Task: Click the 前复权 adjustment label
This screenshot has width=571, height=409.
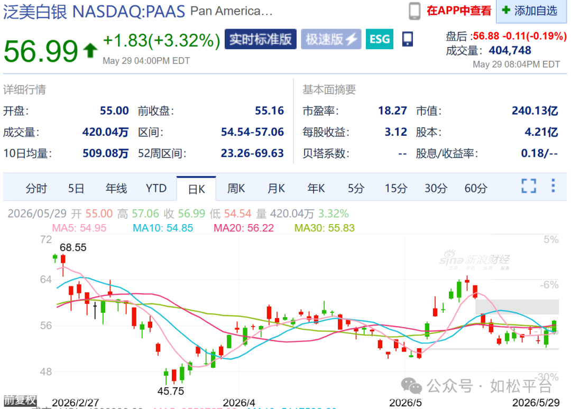Action: (x=20, y=400)
